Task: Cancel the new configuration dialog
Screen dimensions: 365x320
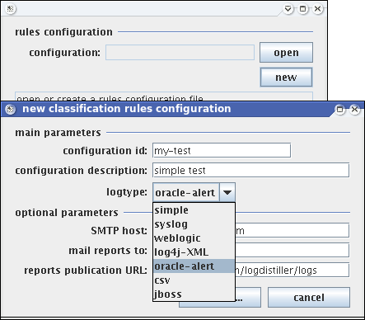Action: [309, 298]
